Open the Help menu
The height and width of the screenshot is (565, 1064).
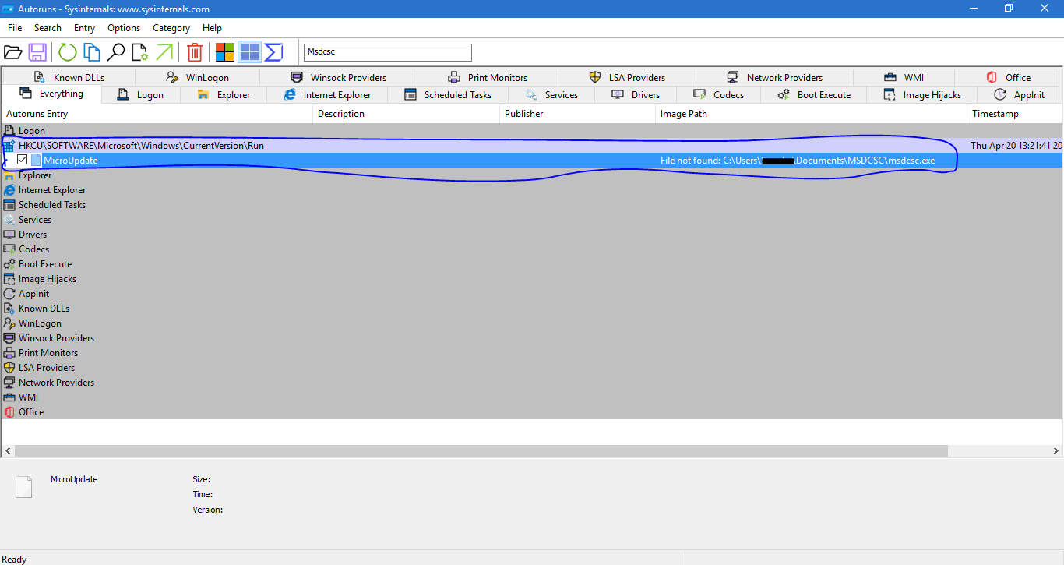pyautogui.click(x=212, y=28)
